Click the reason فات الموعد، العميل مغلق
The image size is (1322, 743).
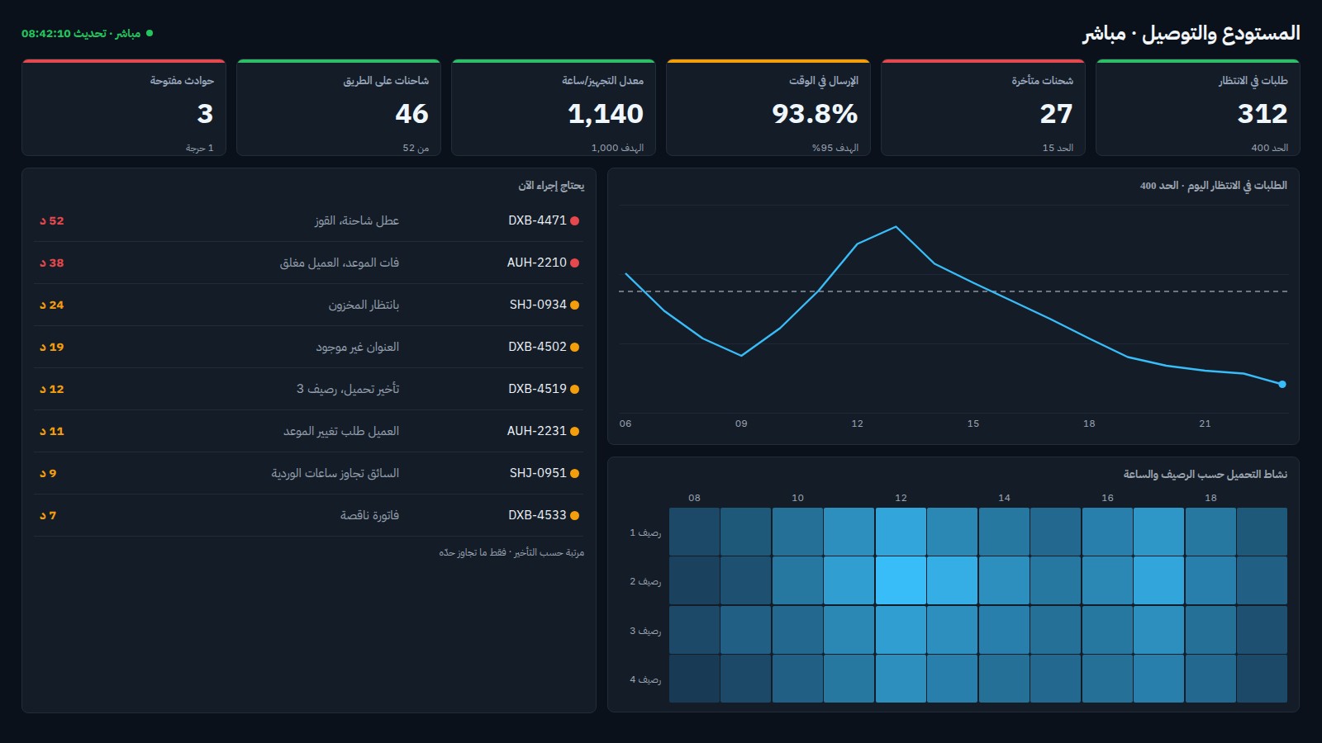(340, 263)
